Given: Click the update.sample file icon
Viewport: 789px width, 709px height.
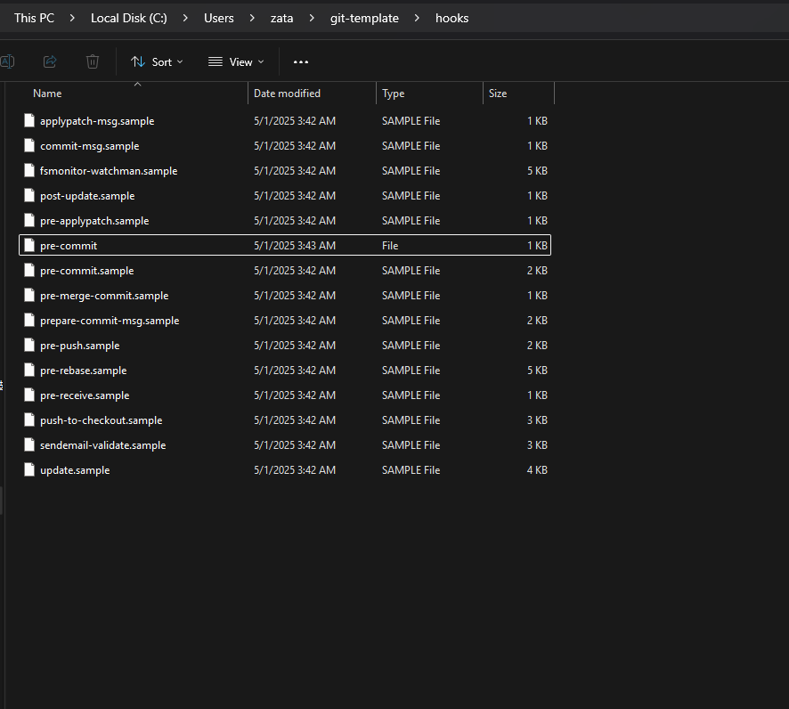Looking at the screenshot, I should tap(29, 469).
